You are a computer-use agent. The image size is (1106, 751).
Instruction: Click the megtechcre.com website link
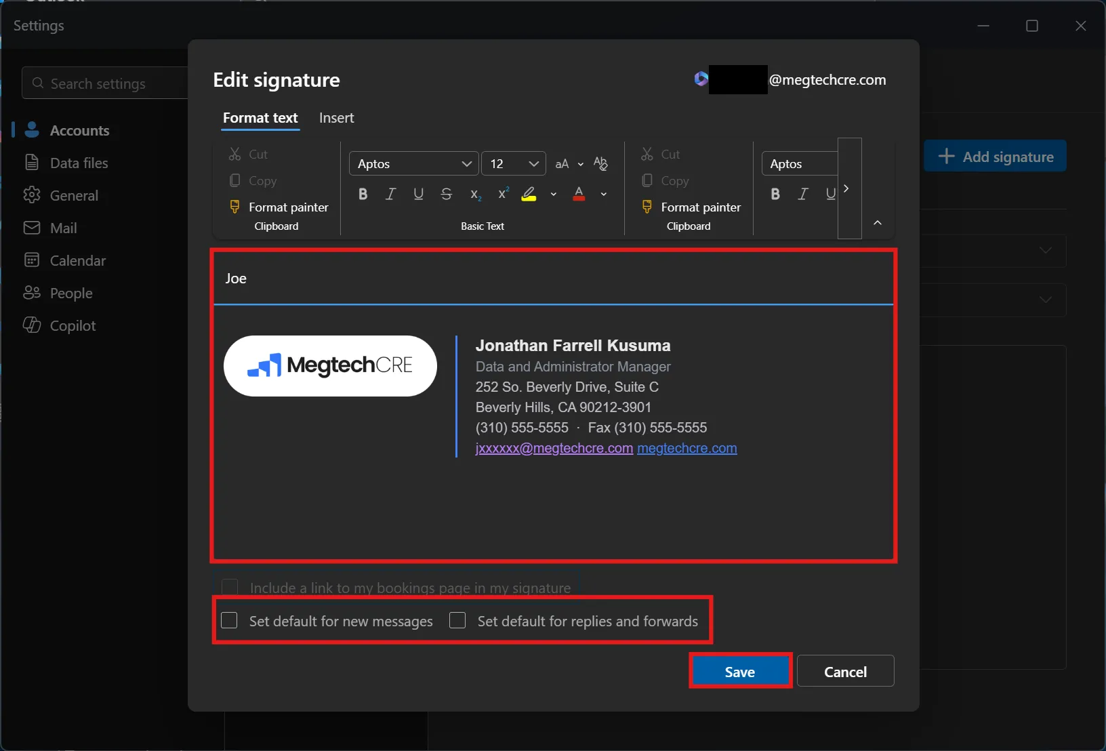pos(687,448)
